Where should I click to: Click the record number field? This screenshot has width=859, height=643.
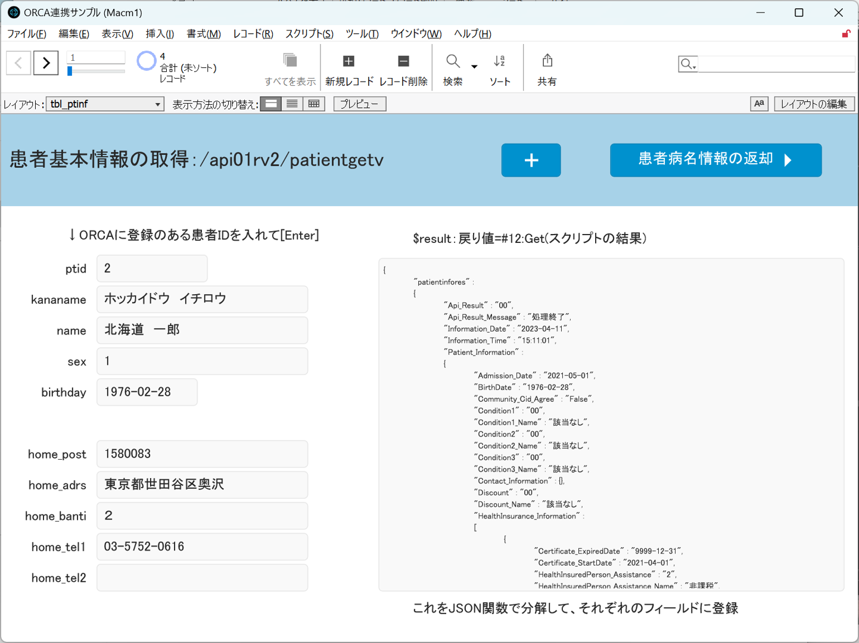coord(95,58)
